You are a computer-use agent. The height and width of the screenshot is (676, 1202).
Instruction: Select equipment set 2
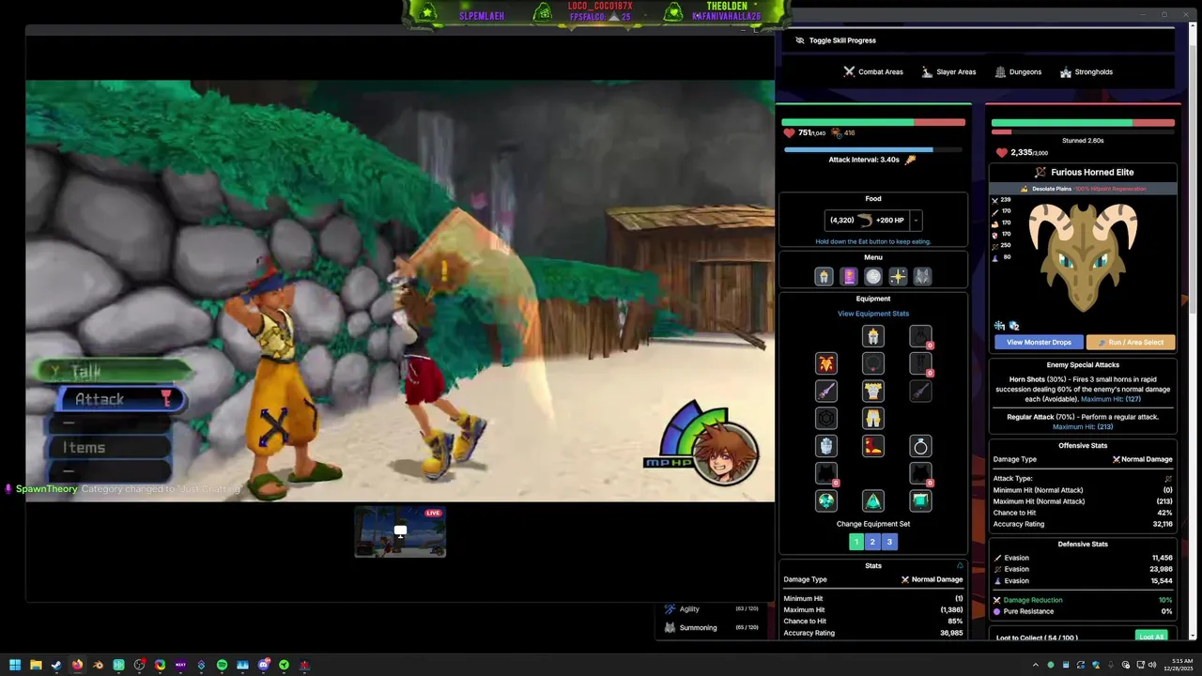(x=872, y=542)
